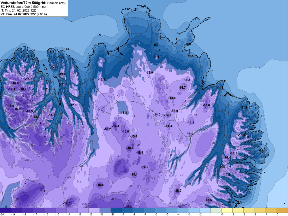The image size is (288, 216).
Task: Select the legend swatch labeled 0
Action: pyautogui.click(x=227, y=210)
